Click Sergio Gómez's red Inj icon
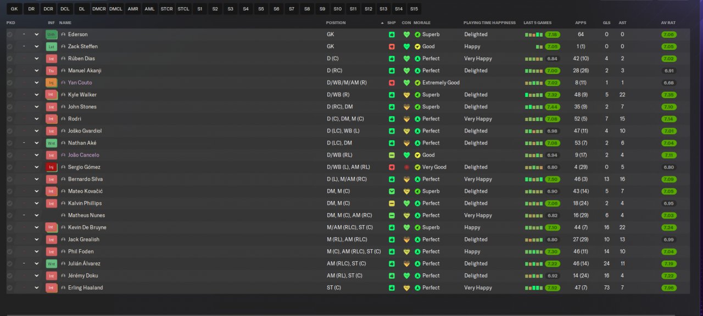This screenshot has height=316, width=703. click(x=52, y=167)
